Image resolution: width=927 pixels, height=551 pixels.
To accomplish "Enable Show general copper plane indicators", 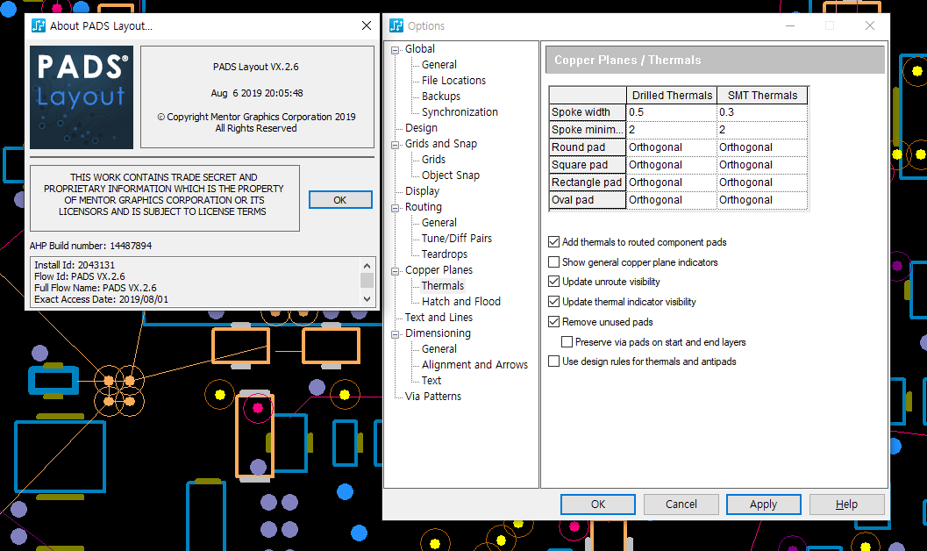I will (x=553, y=262).
